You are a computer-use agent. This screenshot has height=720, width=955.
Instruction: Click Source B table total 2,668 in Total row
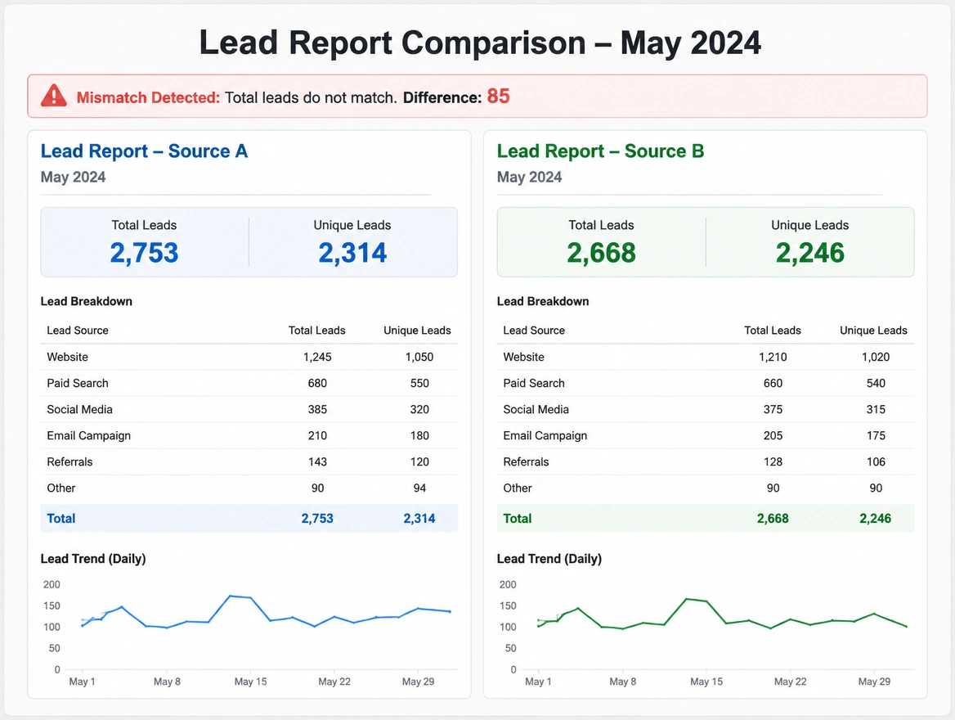tap(773, 518)
